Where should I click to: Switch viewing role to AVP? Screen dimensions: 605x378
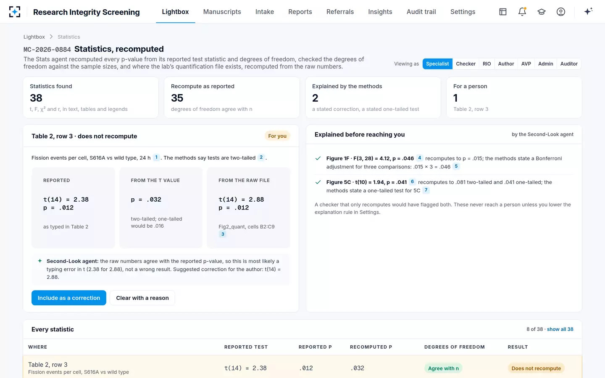526,64
